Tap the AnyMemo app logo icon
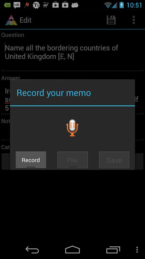145x259 pixels. click(11, 20)
